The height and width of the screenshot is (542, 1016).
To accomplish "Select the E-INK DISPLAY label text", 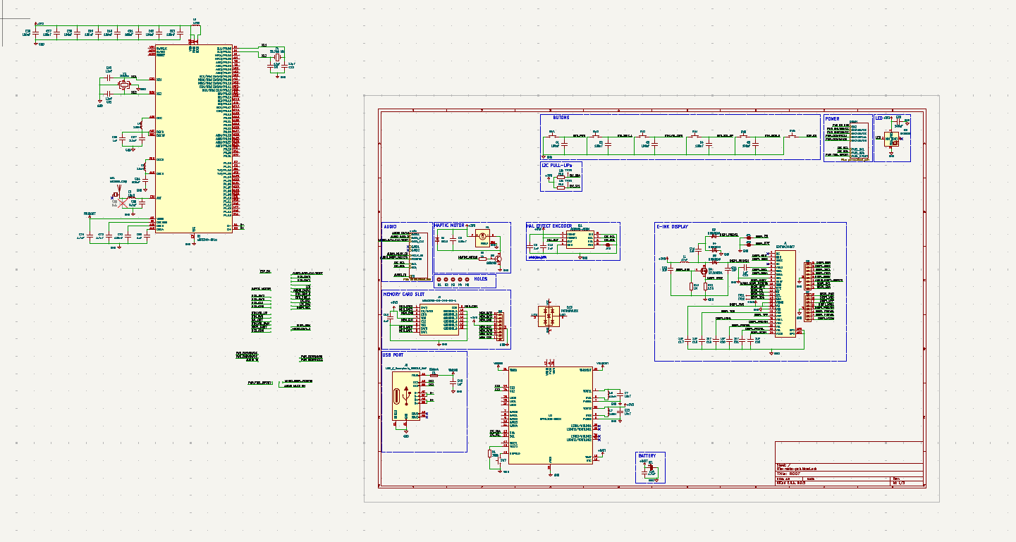I will pos(672,227).
